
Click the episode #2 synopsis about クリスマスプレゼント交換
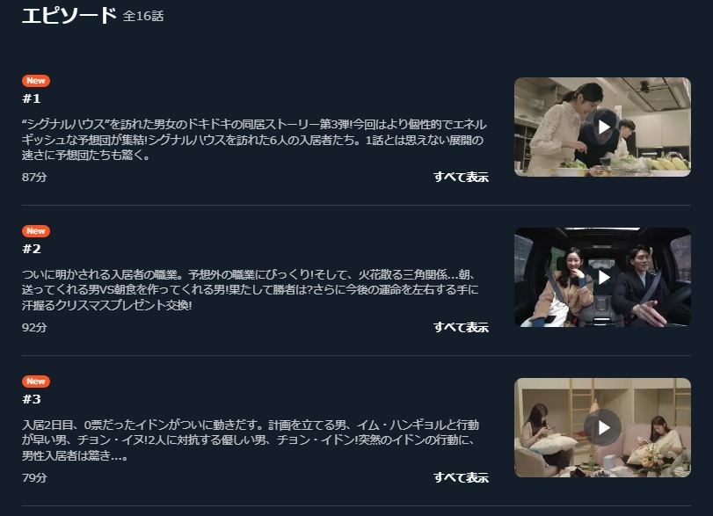[251, 289]
